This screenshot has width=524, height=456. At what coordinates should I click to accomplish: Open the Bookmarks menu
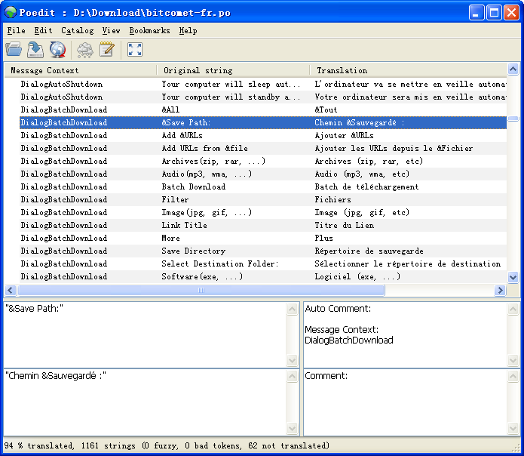149,31
